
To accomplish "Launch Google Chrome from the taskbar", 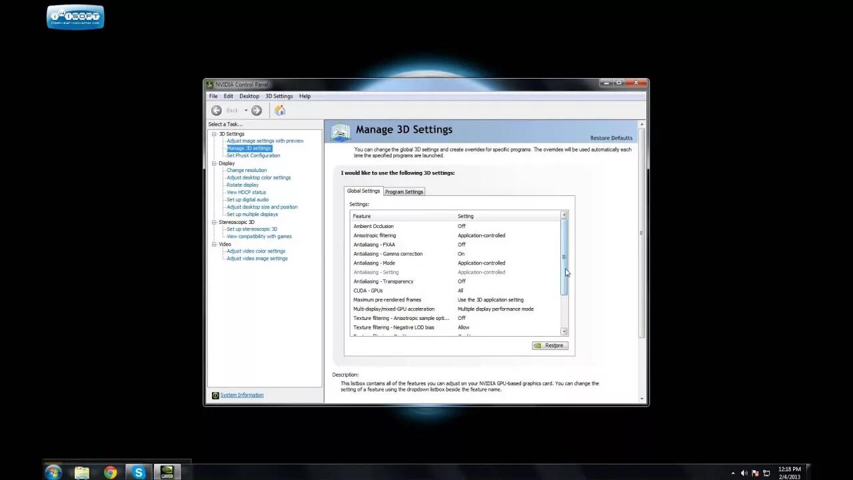I will click(x=111, y=472).
